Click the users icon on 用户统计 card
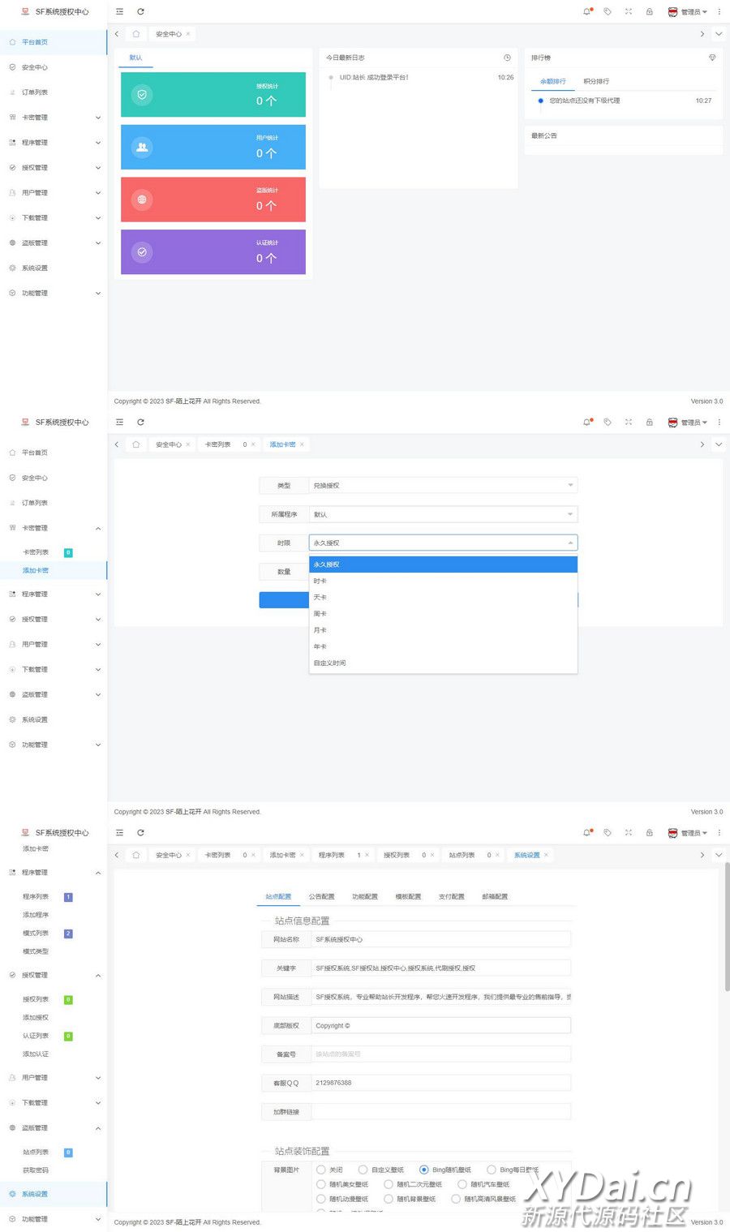Viewport: 730px width, 1232px height. click(142, 147)
